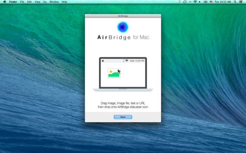246x153 pixels.
Task: Open the Wi-Fi status menu
Action: pyautogui.click(x=195, y=2)
